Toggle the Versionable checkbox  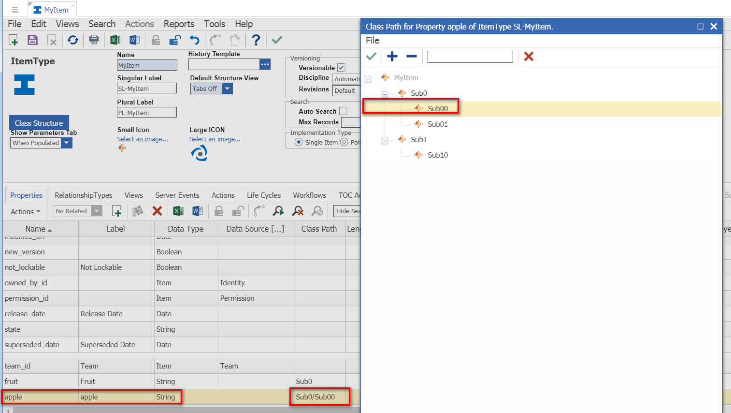point(341,68)
